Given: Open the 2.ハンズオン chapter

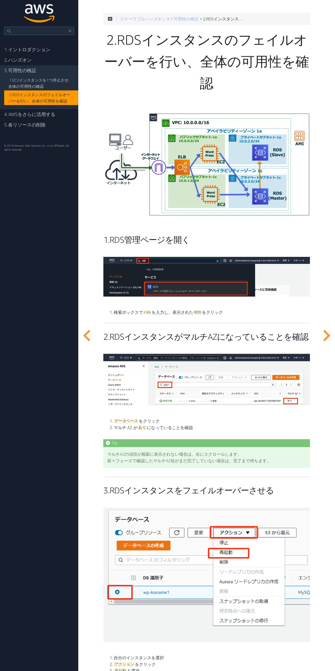Looking at the screenshot, I should pos(18,60).
